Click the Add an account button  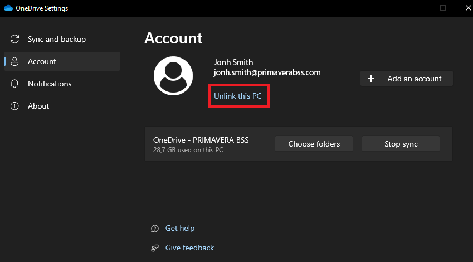coord(407,79)
